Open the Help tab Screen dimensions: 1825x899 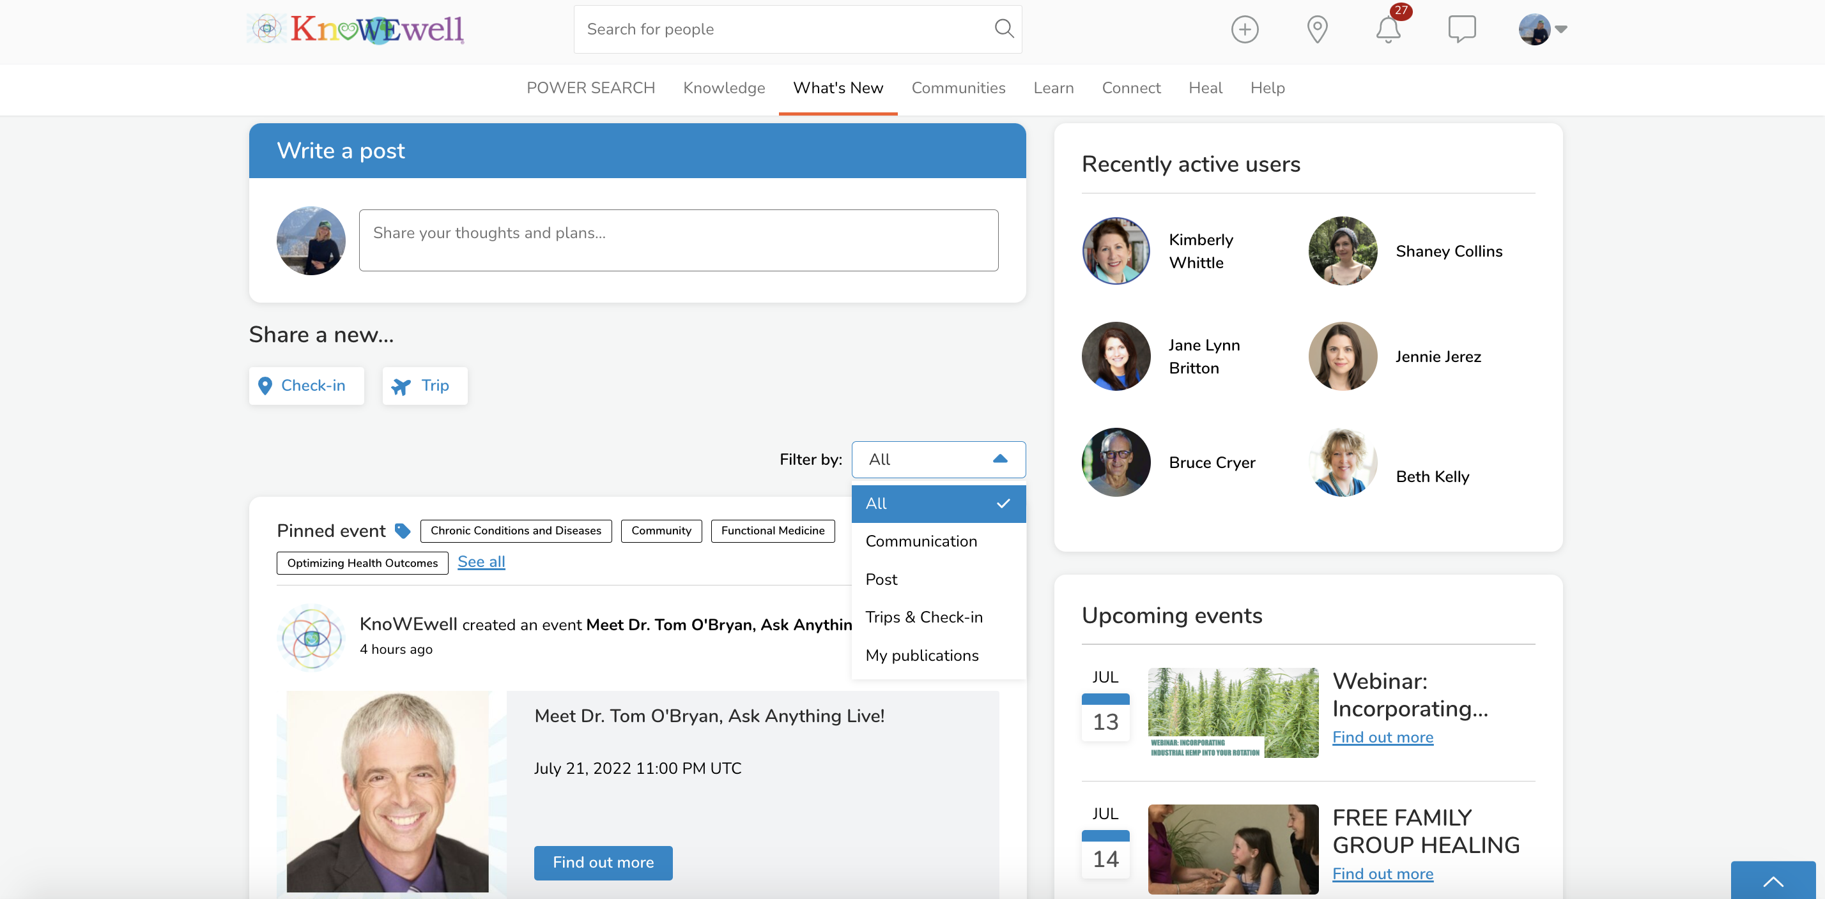click(x=1267, y=87)
